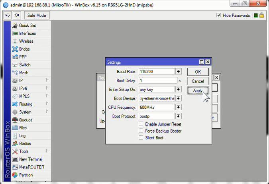The image size is (269, 184).
Task: Click OK in the Settings dialog
Action: pos(198,72)
